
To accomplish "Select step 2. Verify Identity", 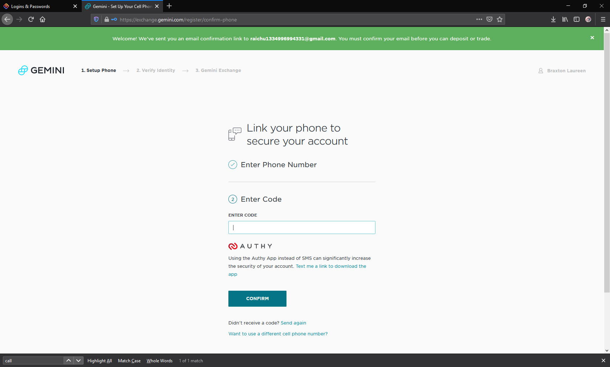I will 156,70.
